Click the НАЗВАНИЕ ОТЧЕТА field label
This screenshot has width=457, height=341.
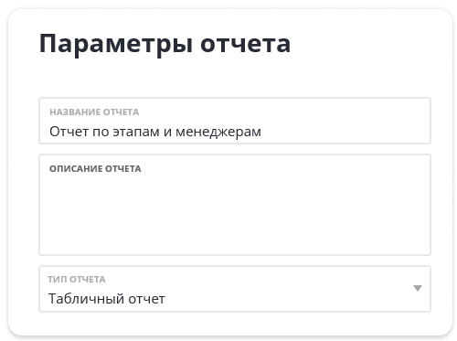coord(94,112)
